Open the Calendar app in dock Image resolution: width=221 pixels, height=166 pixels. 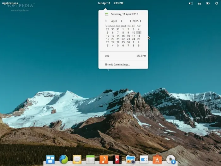click(90, 159)
